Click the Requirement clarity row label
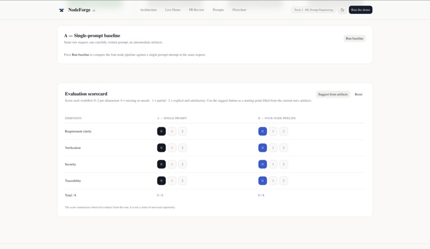Viewport: 430px width, 249px height. 78,131
